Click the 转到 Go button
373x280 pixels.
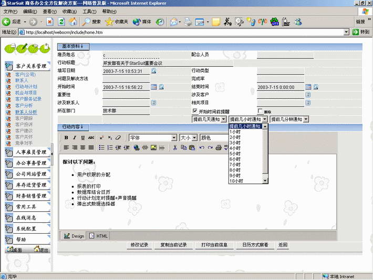click(x=360, y=32)
